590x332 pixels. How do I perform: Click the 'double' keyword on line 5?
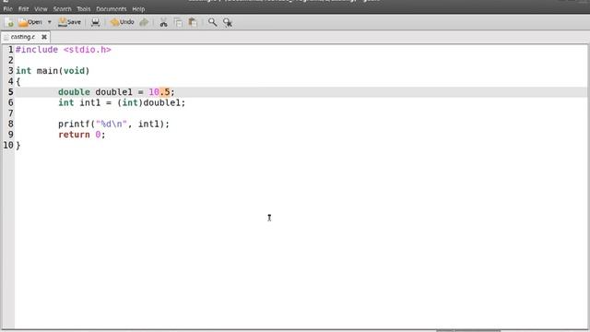pyautogui.click(x=74, y=92)
